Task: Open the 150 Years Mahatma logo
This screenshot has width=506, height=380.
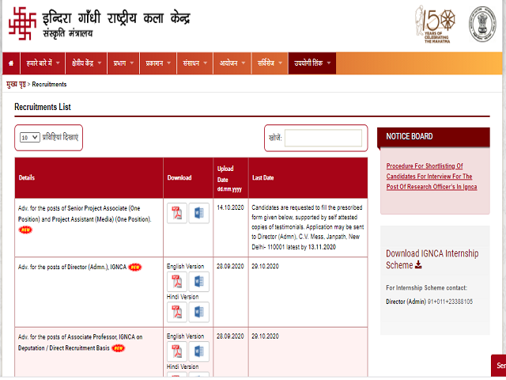Action: tap(436, 25)
